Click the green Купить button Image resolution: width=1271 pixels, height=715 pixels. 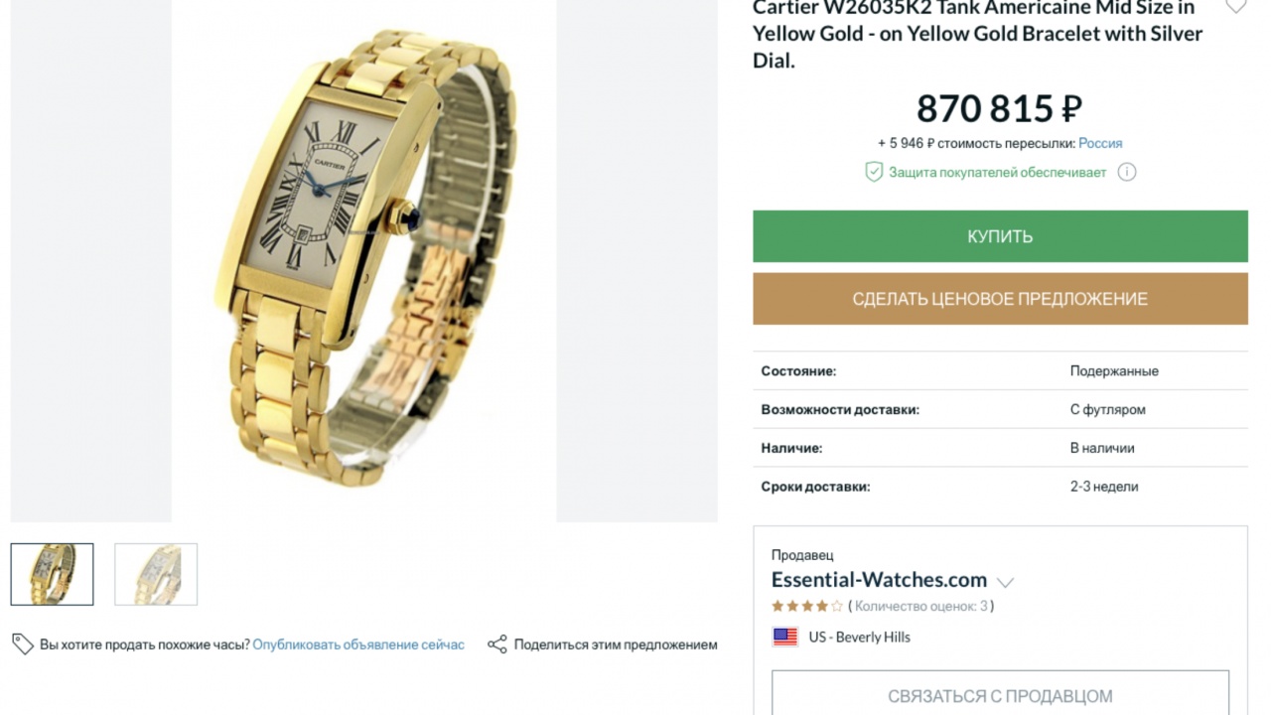point(1000,236)
